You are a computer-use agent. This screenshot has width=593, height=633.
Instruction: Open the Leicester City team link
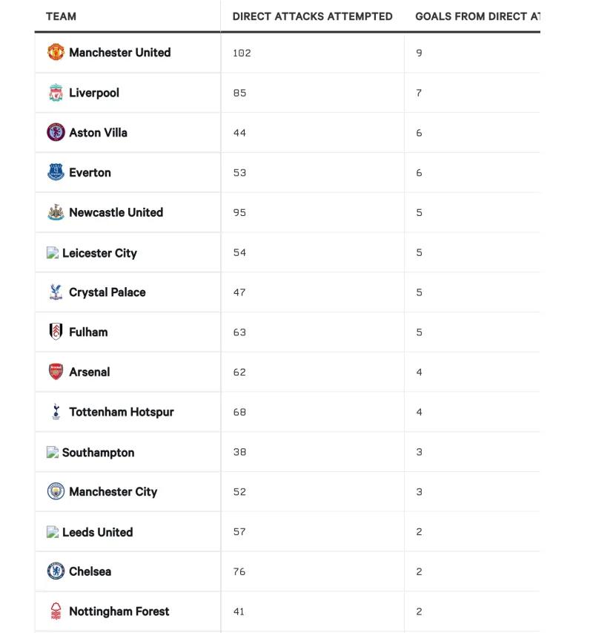99,253
